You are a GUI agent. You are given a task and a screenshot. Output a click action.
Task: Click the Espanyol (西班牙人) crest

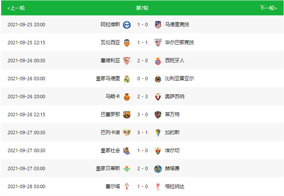point(158,61)
